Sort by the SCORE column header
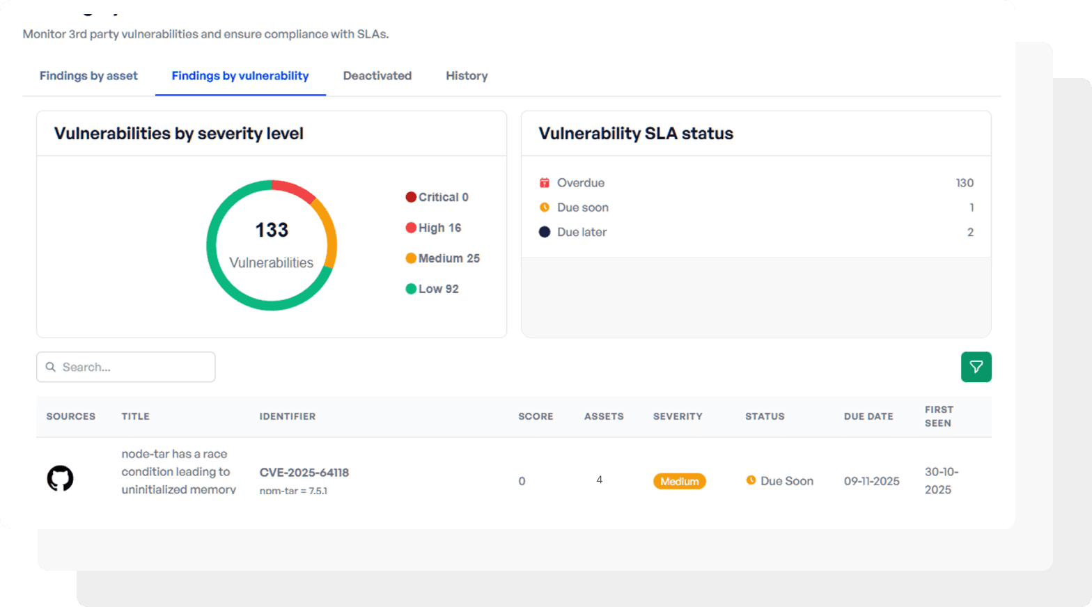The image size is (1092, 607). (x=536, y=416)
